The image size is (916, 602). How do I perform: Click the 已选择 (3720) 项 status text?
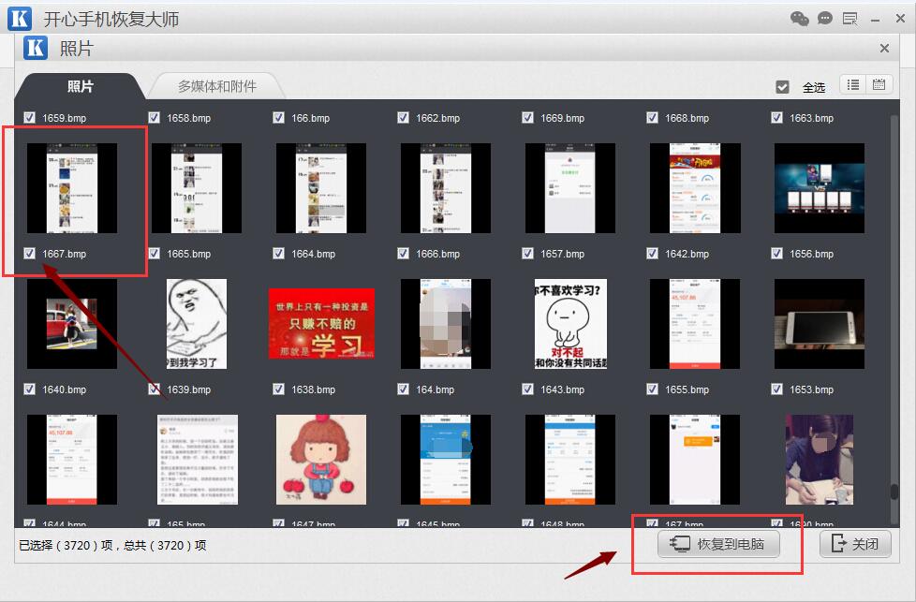pos(66,546)
